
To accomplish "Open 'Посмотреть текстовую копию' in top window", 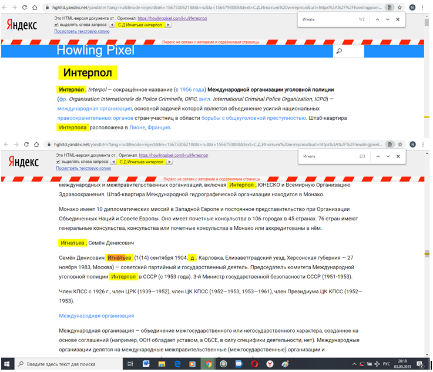I will [82, 31].
